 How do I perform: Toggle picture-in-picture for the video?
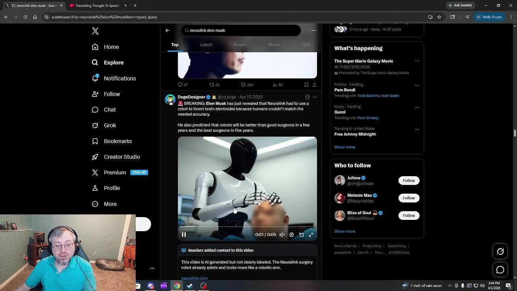tap(301, 235)
